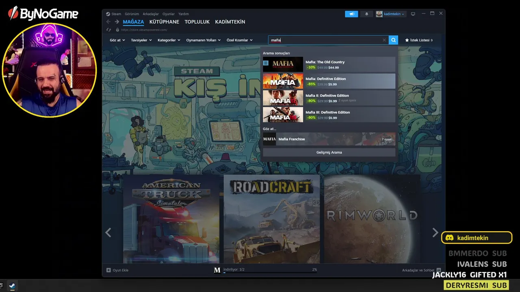The image size is (520, 292).
Task: Expand the Kategoriler dropdown
Action: (169, 40)
